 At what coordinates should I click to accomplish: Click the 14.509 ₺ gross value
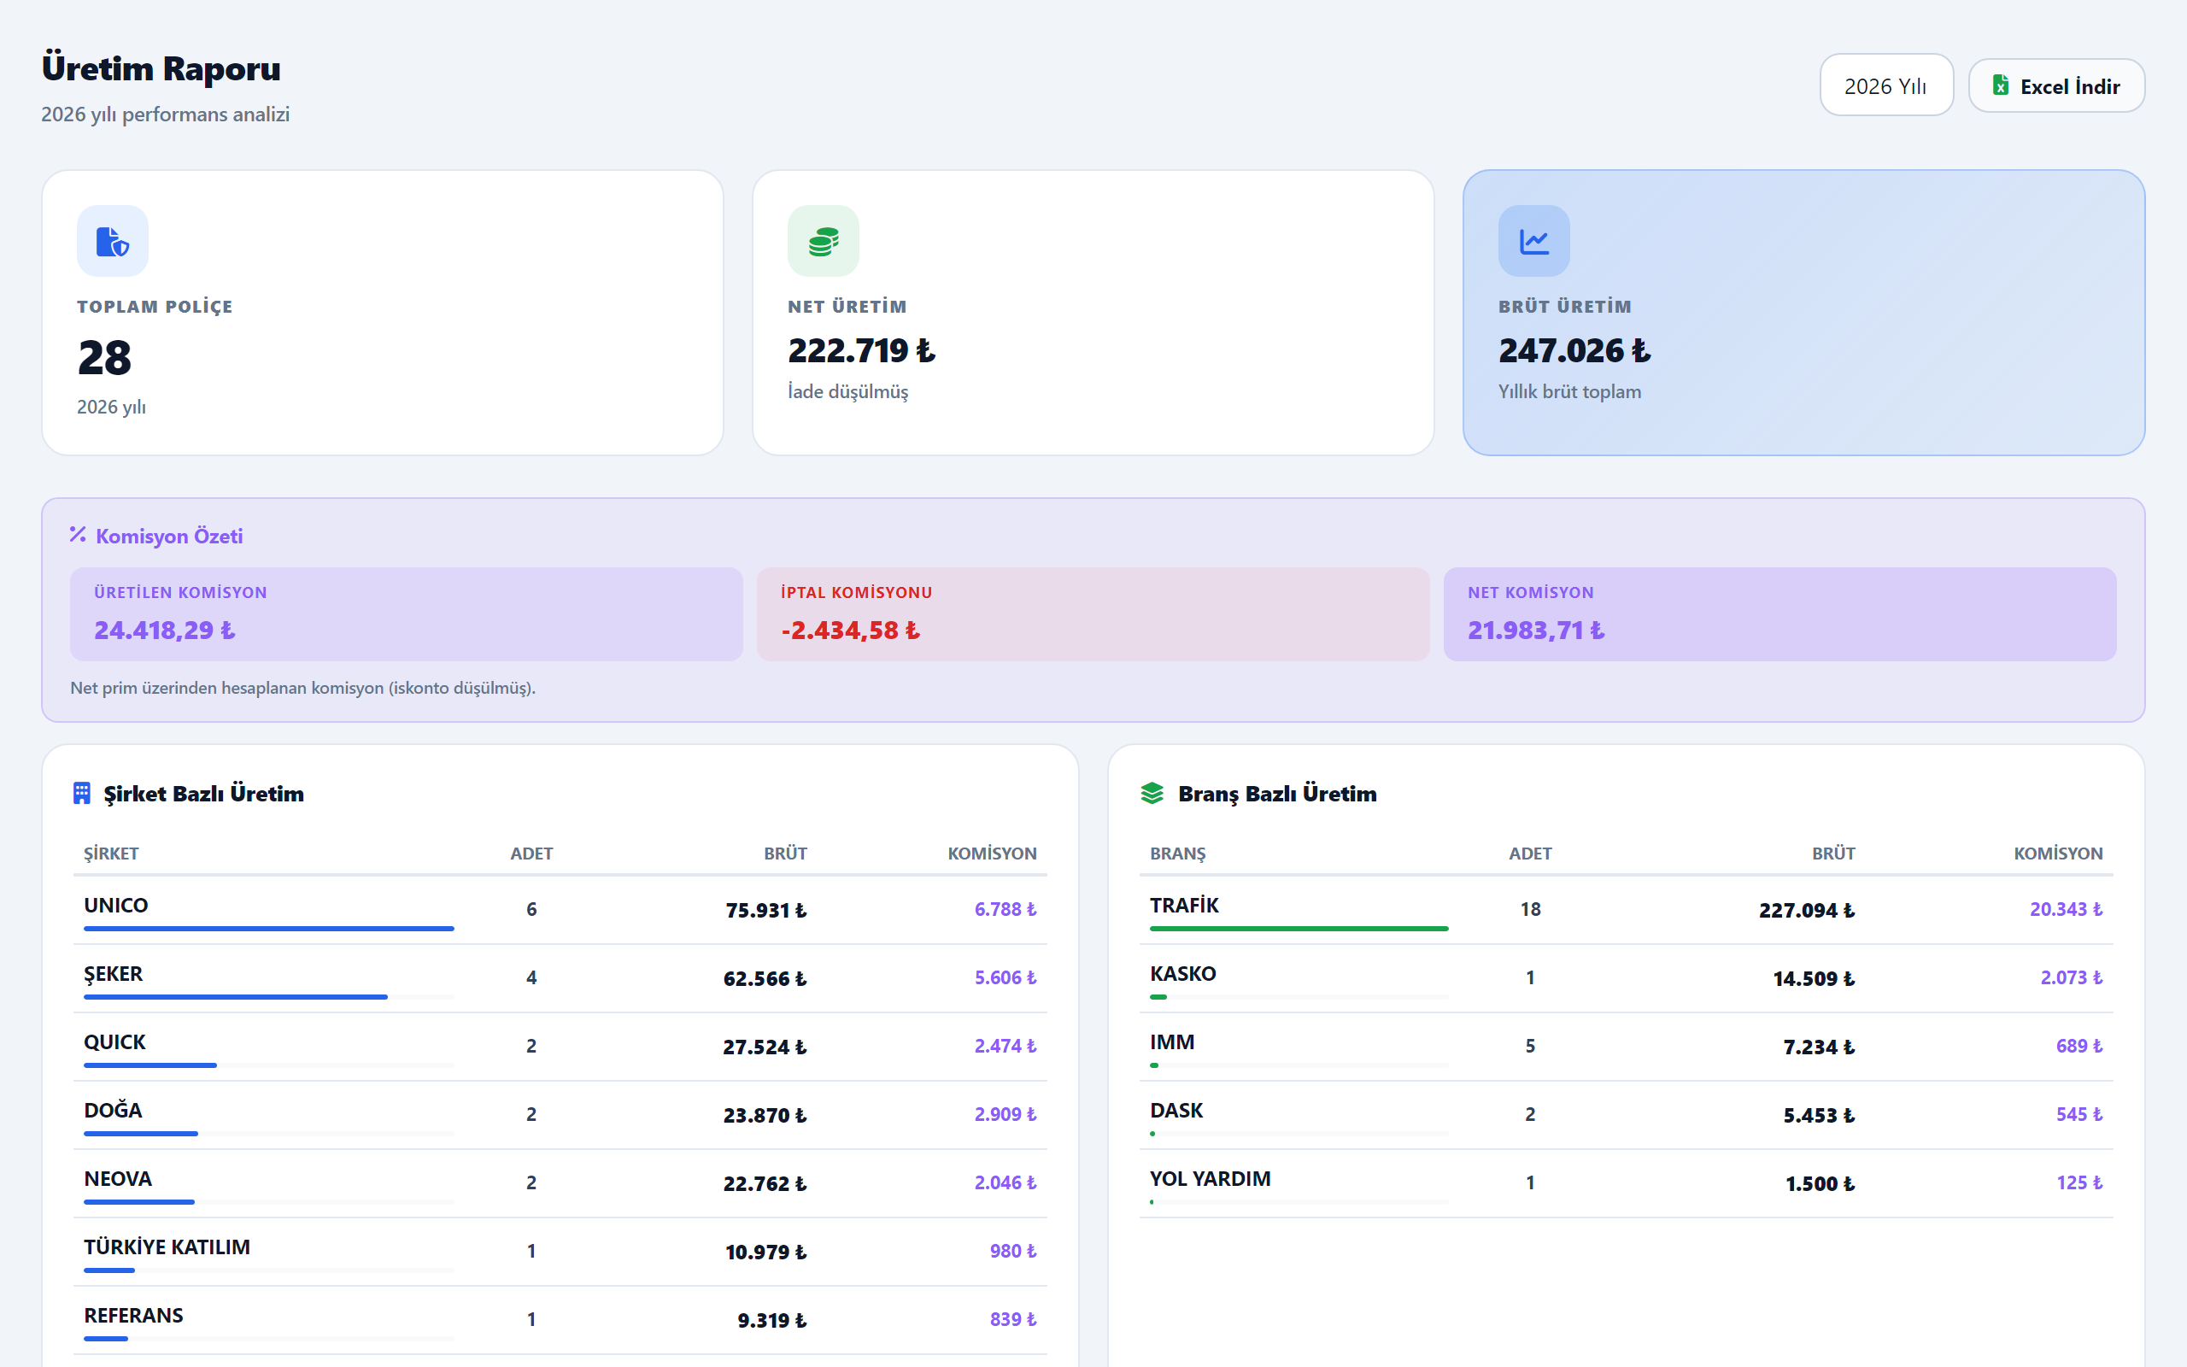point(1814,978)
